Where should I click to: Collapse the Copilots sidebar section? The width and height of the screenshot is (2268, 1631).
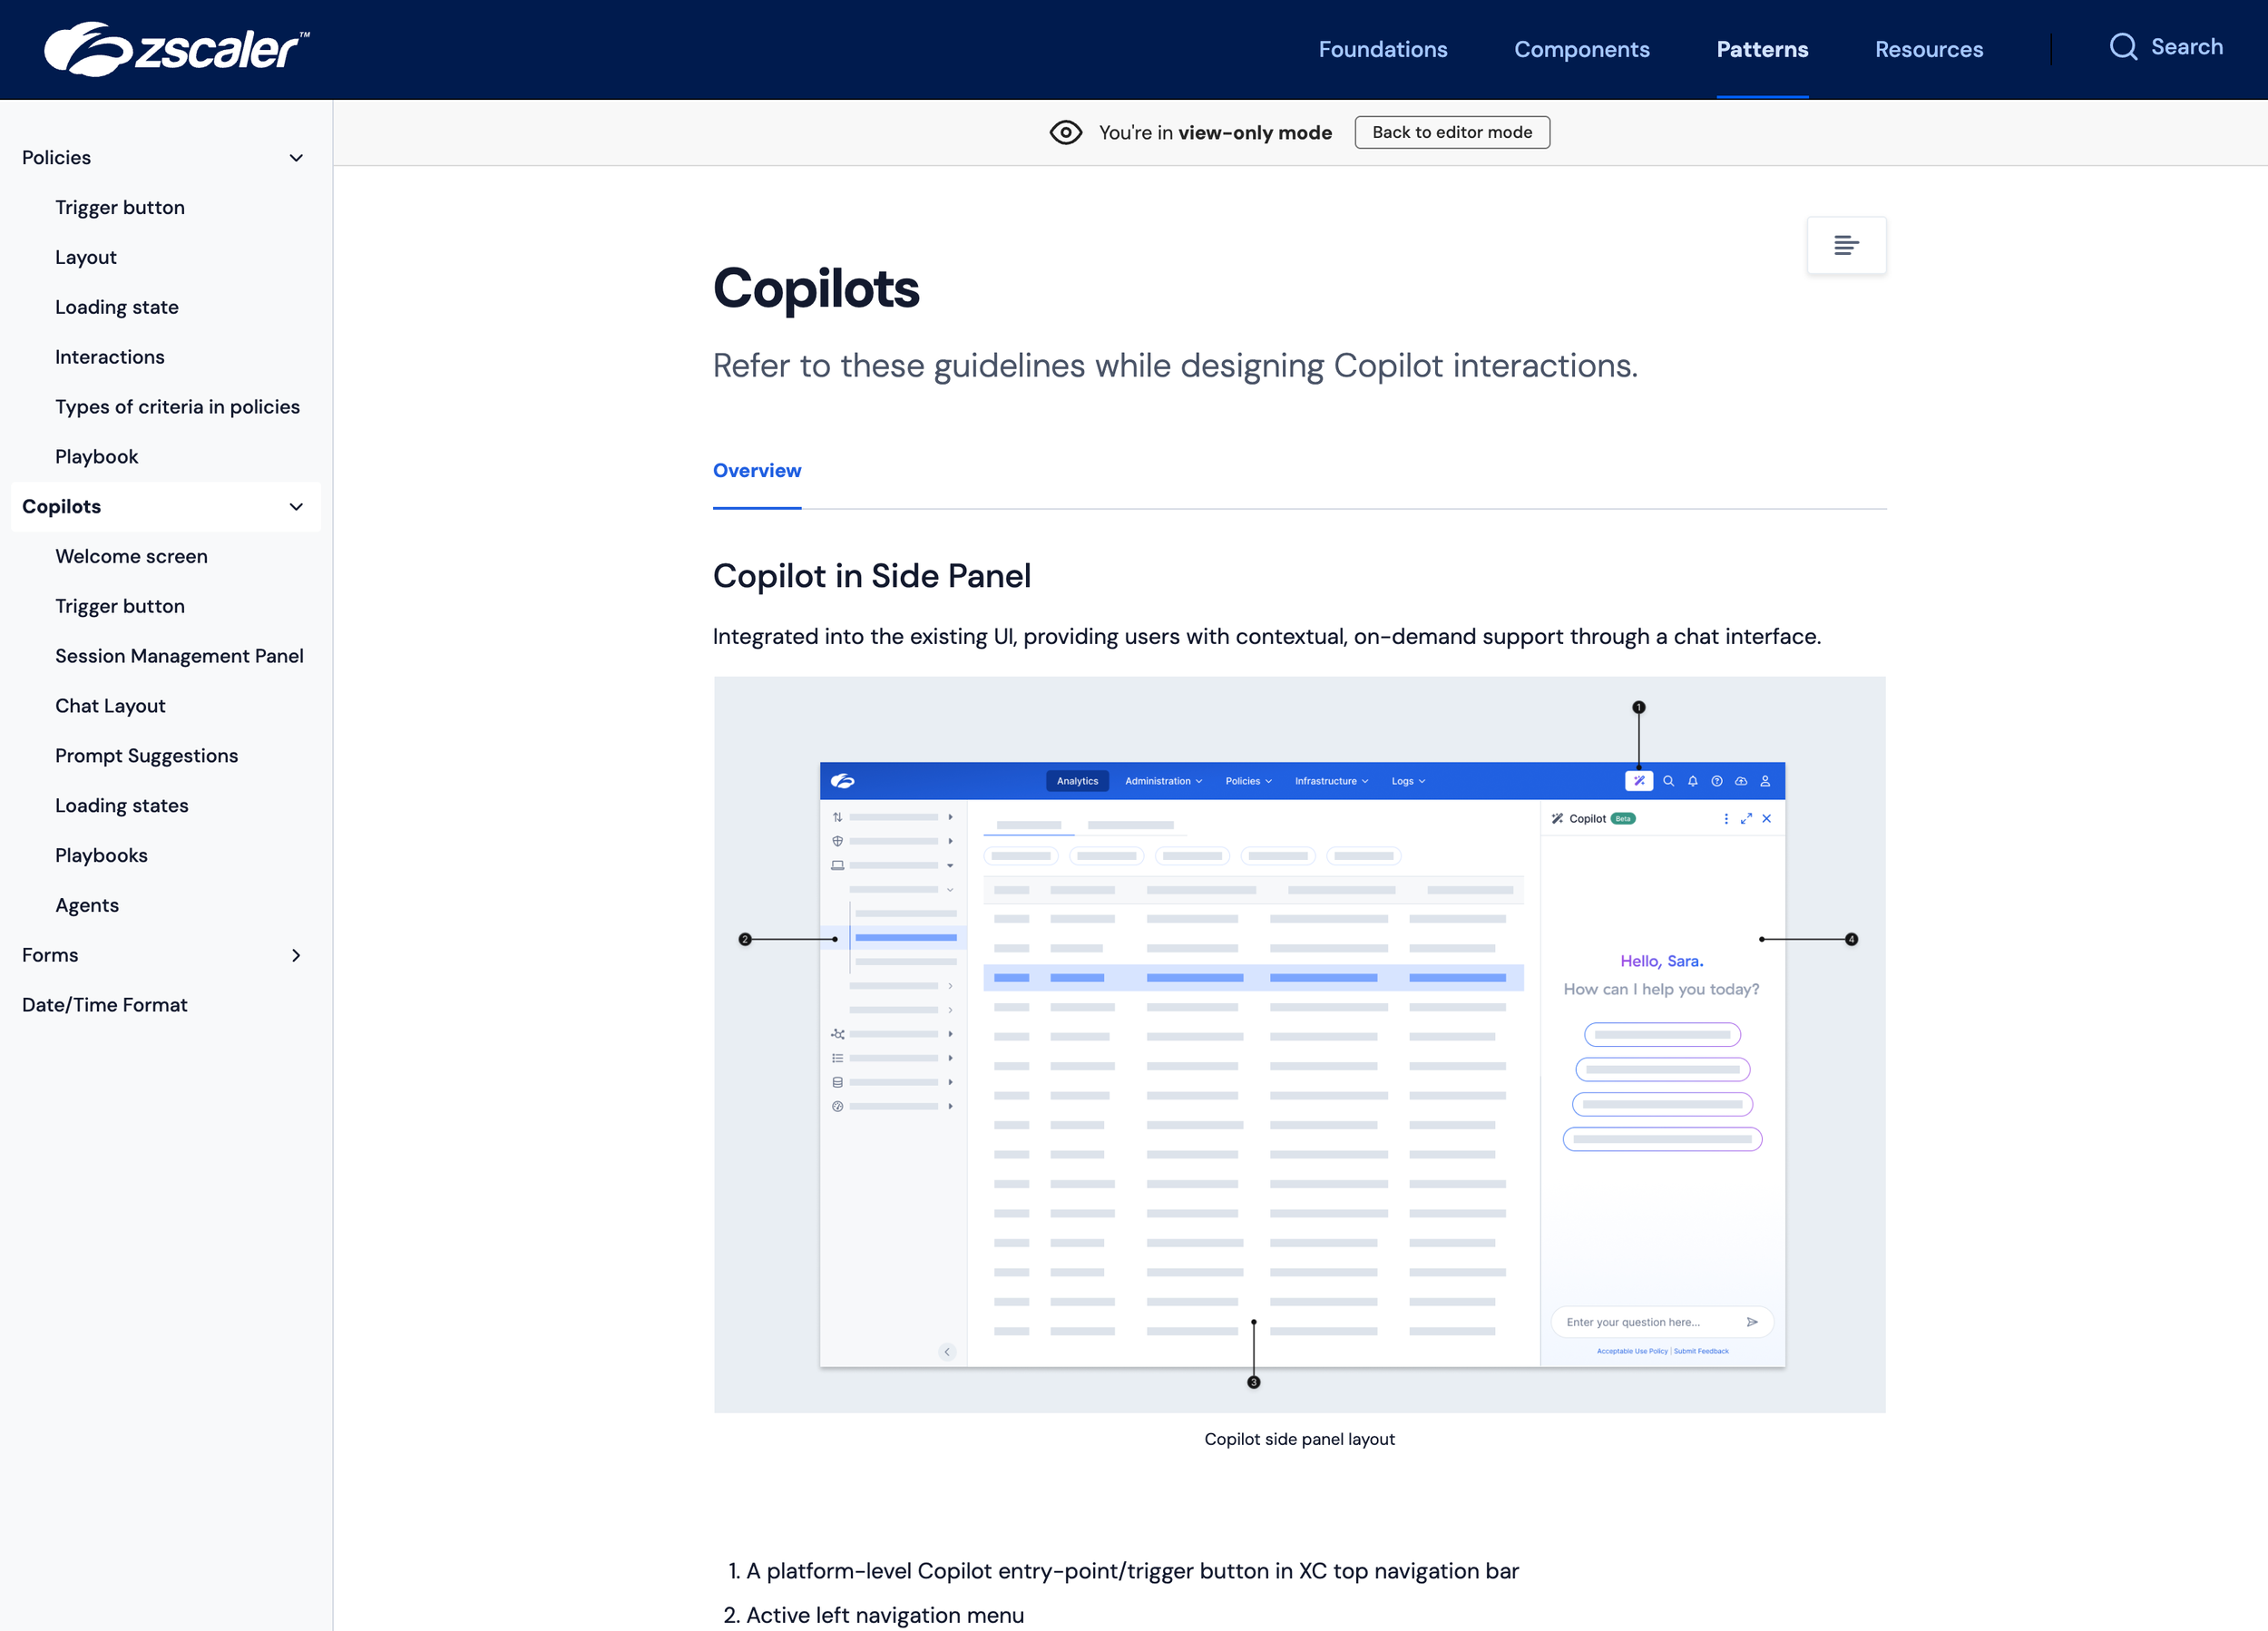tap(296, 507)
